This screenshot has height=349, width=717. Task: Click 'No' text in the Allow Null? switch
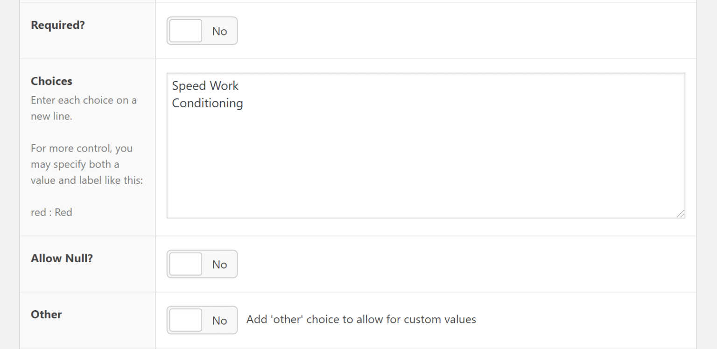click(x=219, y=265)
